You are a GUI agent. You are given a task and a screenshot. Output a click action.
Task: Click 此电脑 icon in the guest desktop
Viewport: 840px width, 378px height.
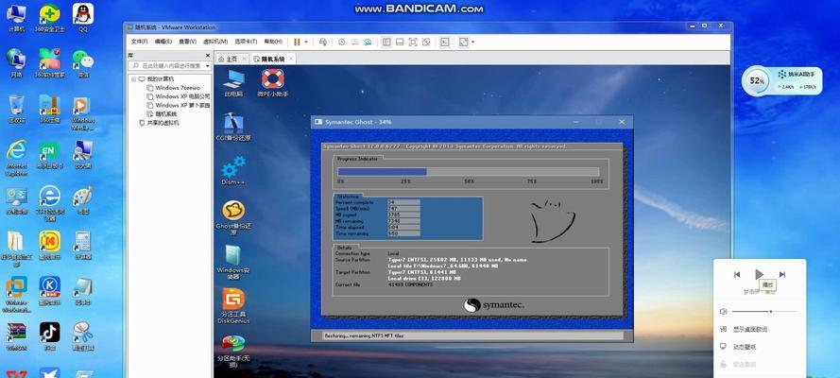click(233, 83)
